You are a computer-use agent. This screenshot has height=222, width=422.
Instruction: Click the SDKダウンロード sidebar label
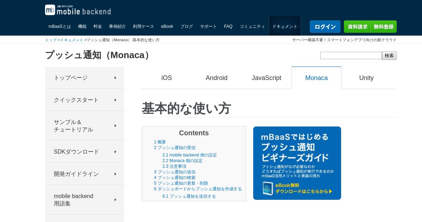[76, 152]
